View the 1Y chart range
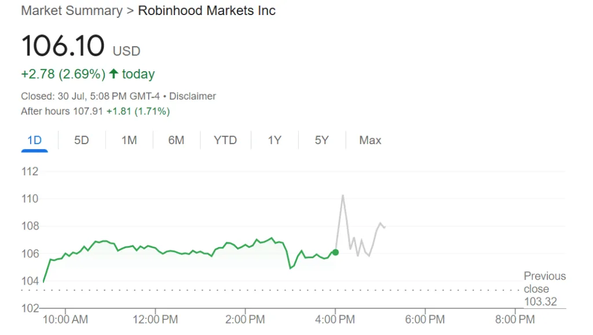Screen dimensions: 593x335 (x=274, y=140)
